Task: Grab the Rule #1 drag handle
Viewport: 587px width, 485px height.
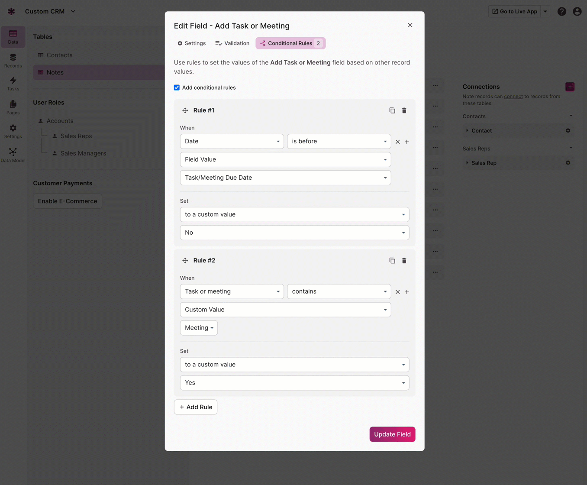Action: tap(185, 110)
